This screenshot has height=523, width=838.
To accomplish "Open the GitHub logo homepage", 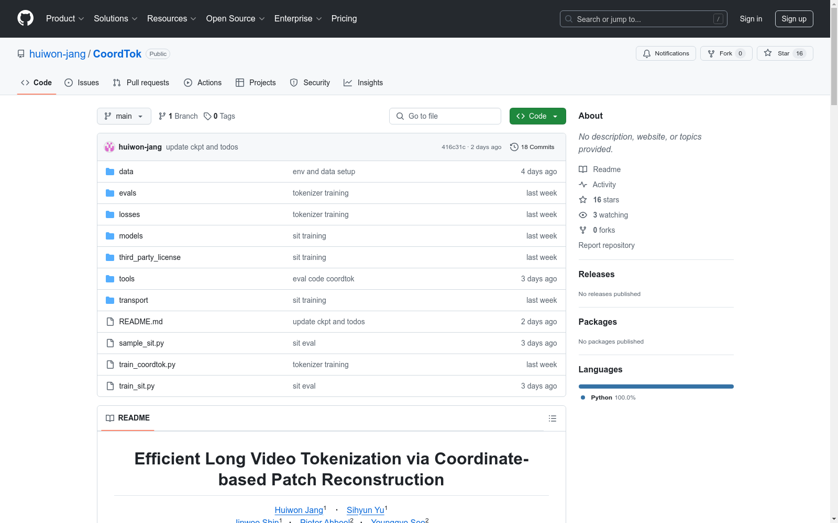I will point(25,18).
